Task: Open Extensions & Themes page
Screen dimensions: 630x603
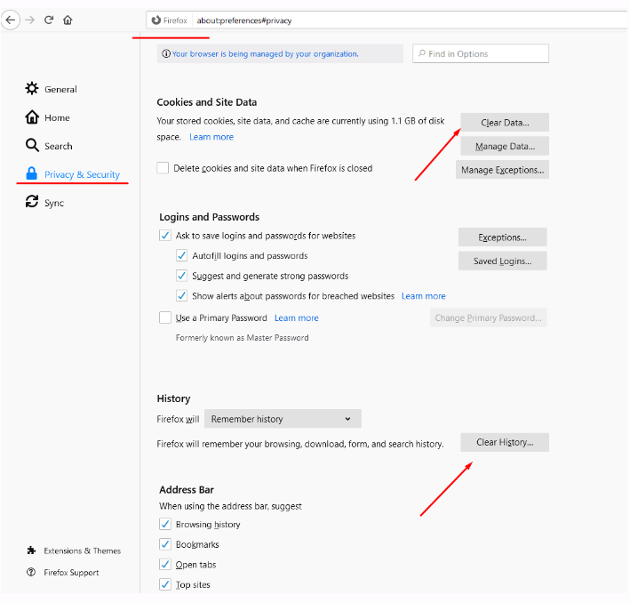Action: [x=83, y=551]
